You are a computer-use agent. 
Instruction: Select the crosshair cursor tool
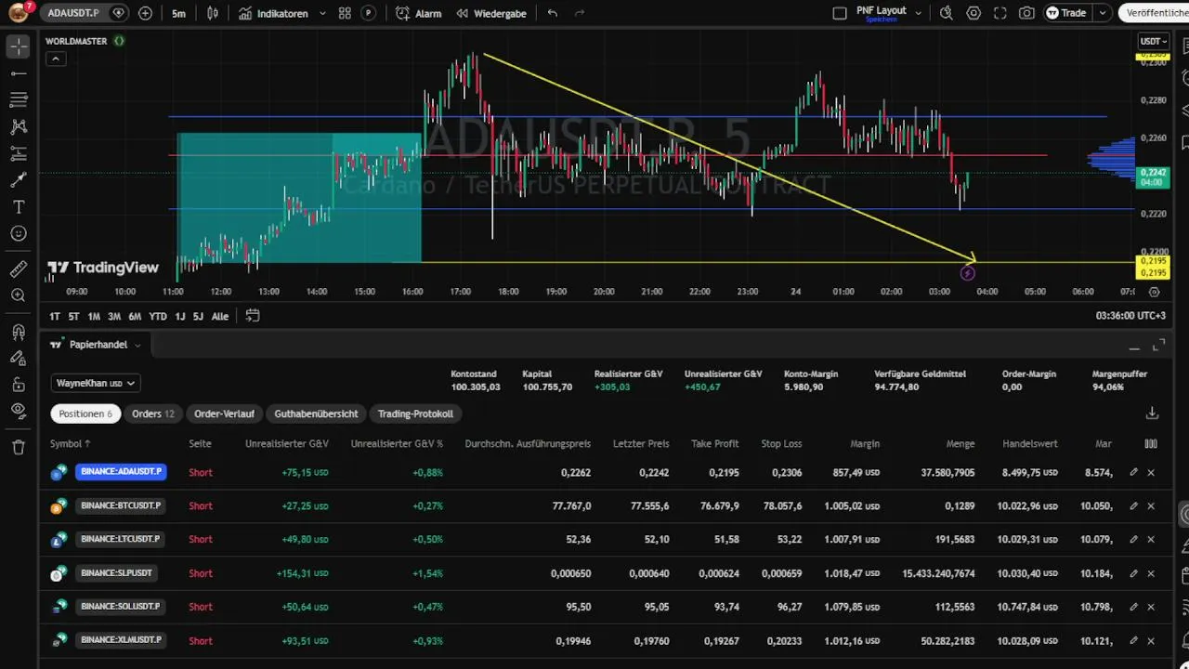19,46
